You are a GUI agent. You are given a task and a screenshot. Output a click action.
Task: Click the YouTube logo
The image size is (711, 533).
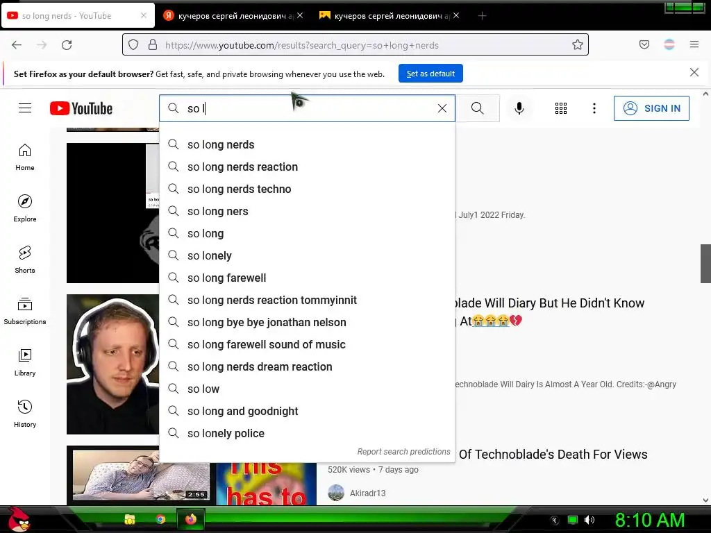(x=81, y=108)
